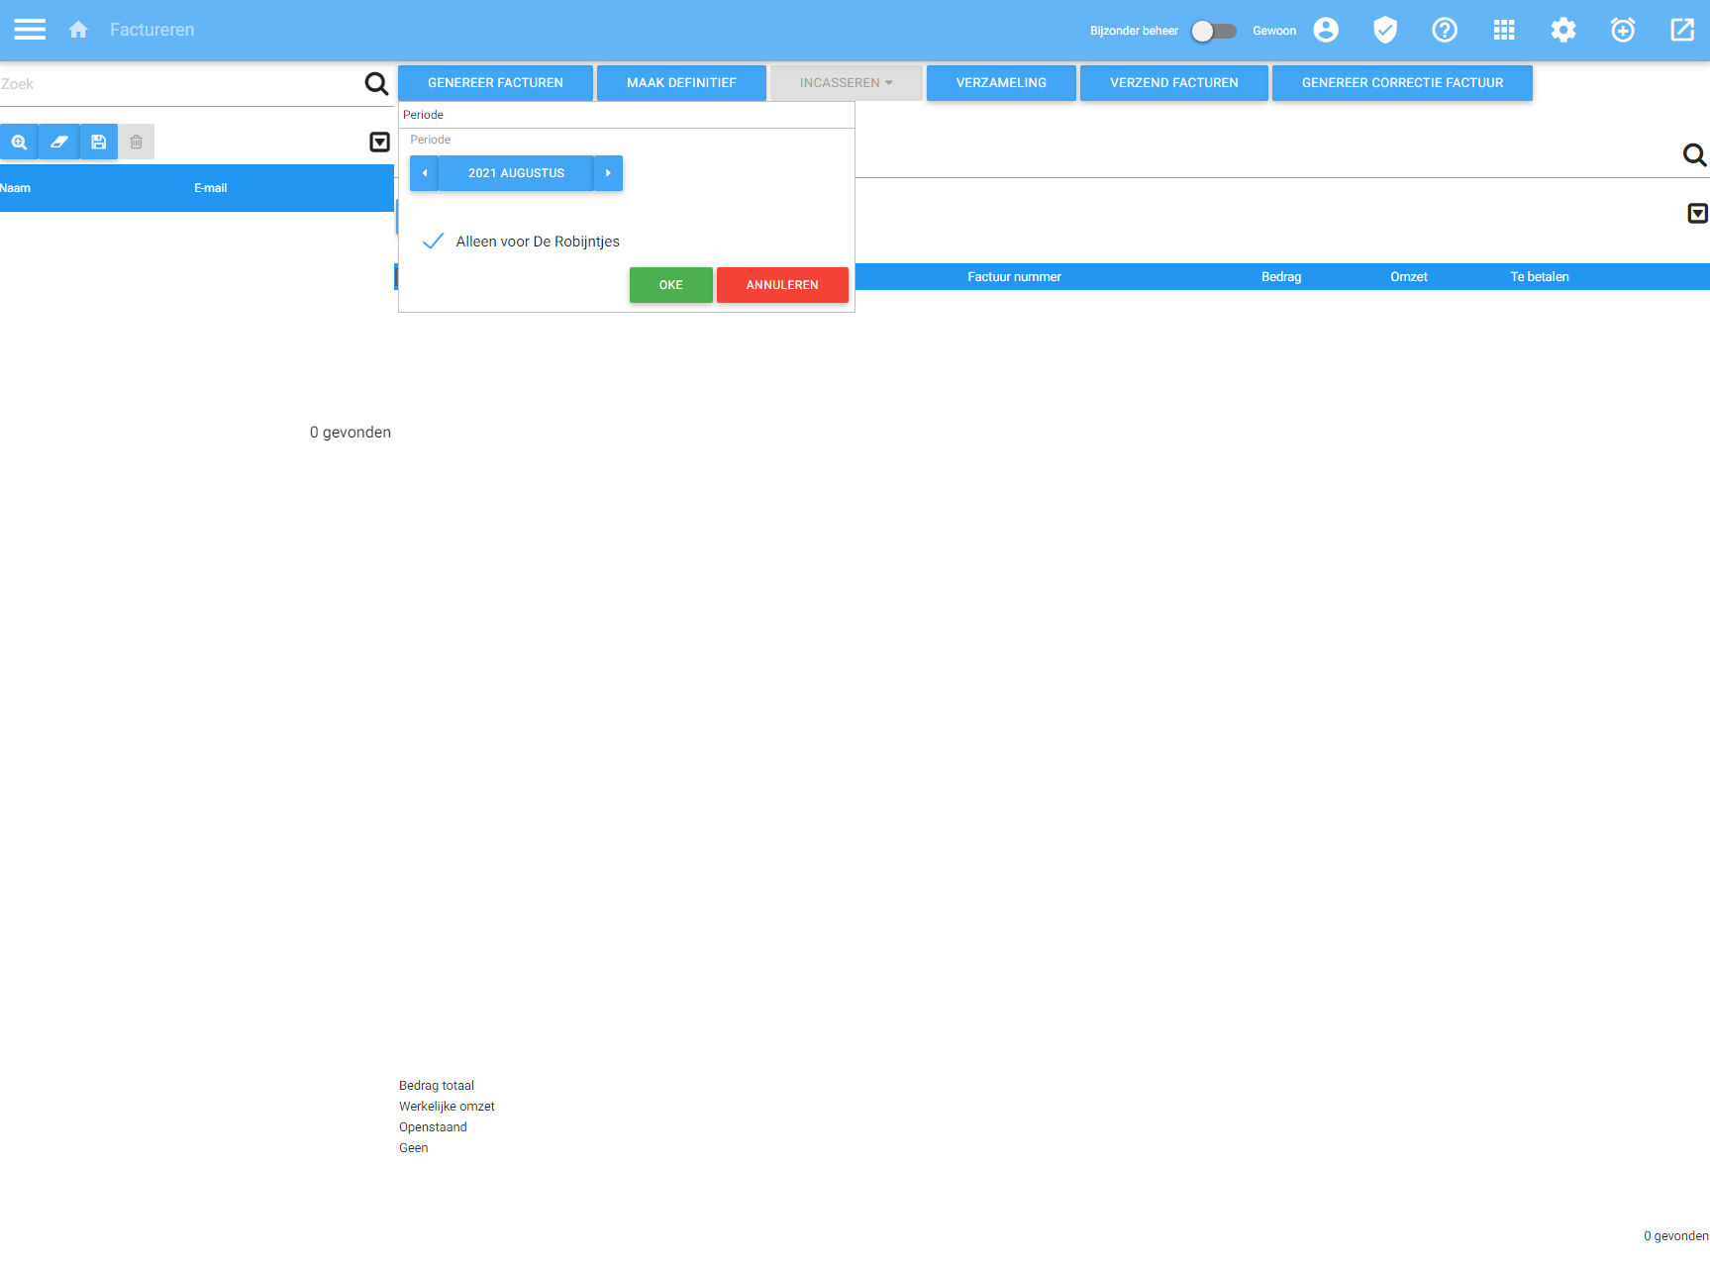Click the Verzameling button
The height and width of the screenshot is (1263, 1710).
[x=1000, y=82]
